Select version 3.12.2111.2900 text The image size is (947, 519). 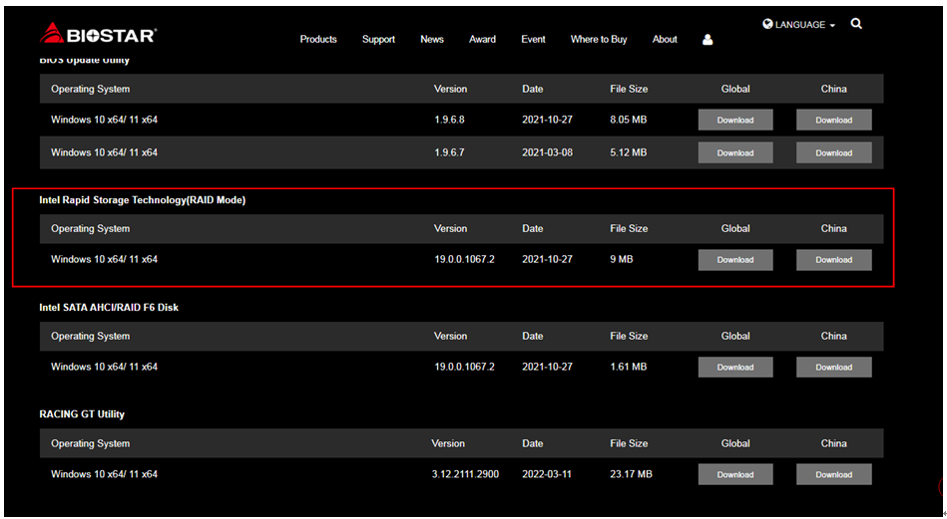point(465,474)
